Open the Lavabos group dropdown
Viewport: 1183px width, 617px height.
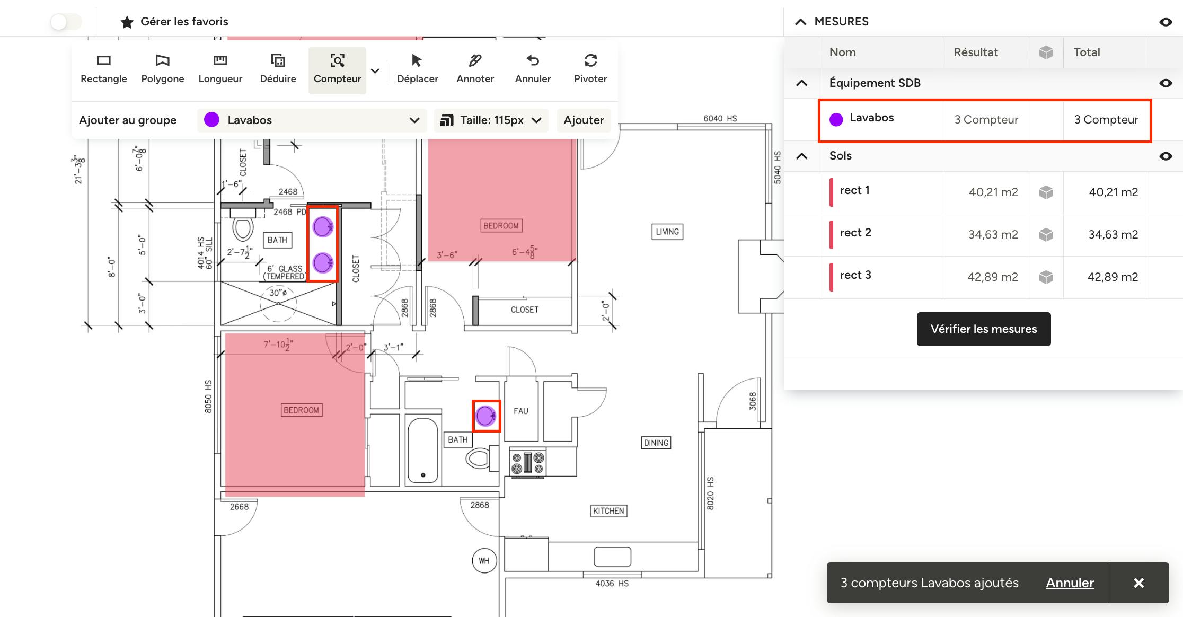(312, 120)
